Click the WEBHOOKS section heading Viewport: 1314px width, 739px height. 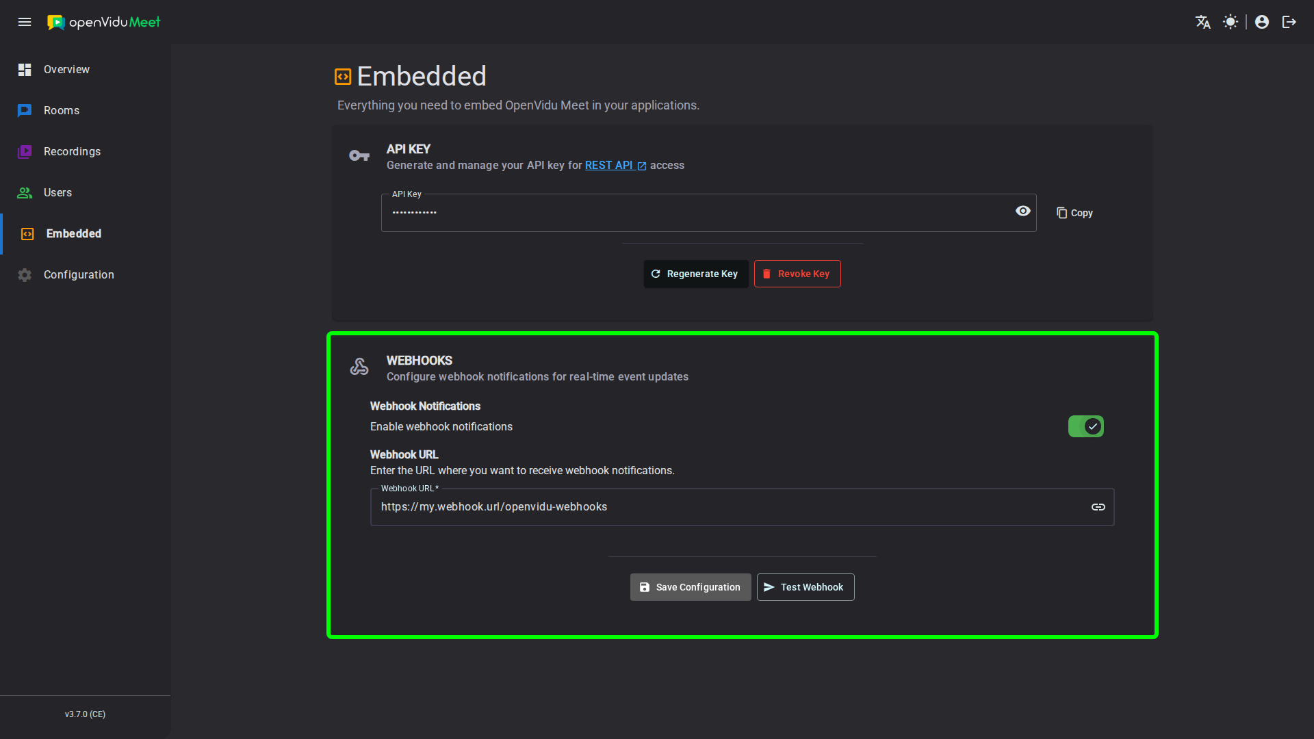[x=420, y=361]
